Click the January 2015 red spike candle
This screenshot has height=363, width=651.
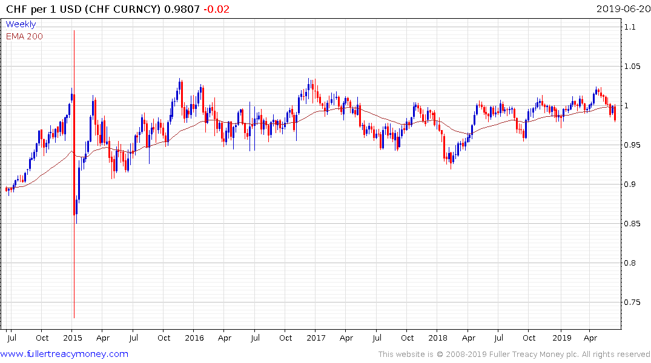click(74, 174)
